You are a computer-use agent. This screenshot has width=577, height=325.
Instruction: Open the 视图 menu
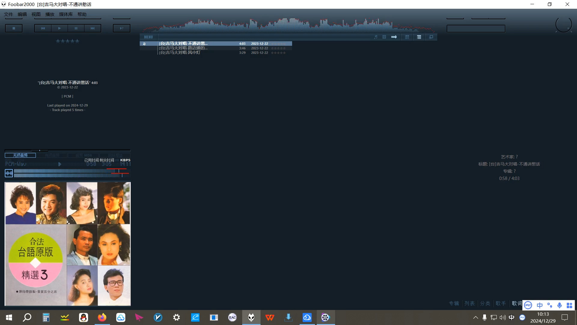(x=36, y=14)
